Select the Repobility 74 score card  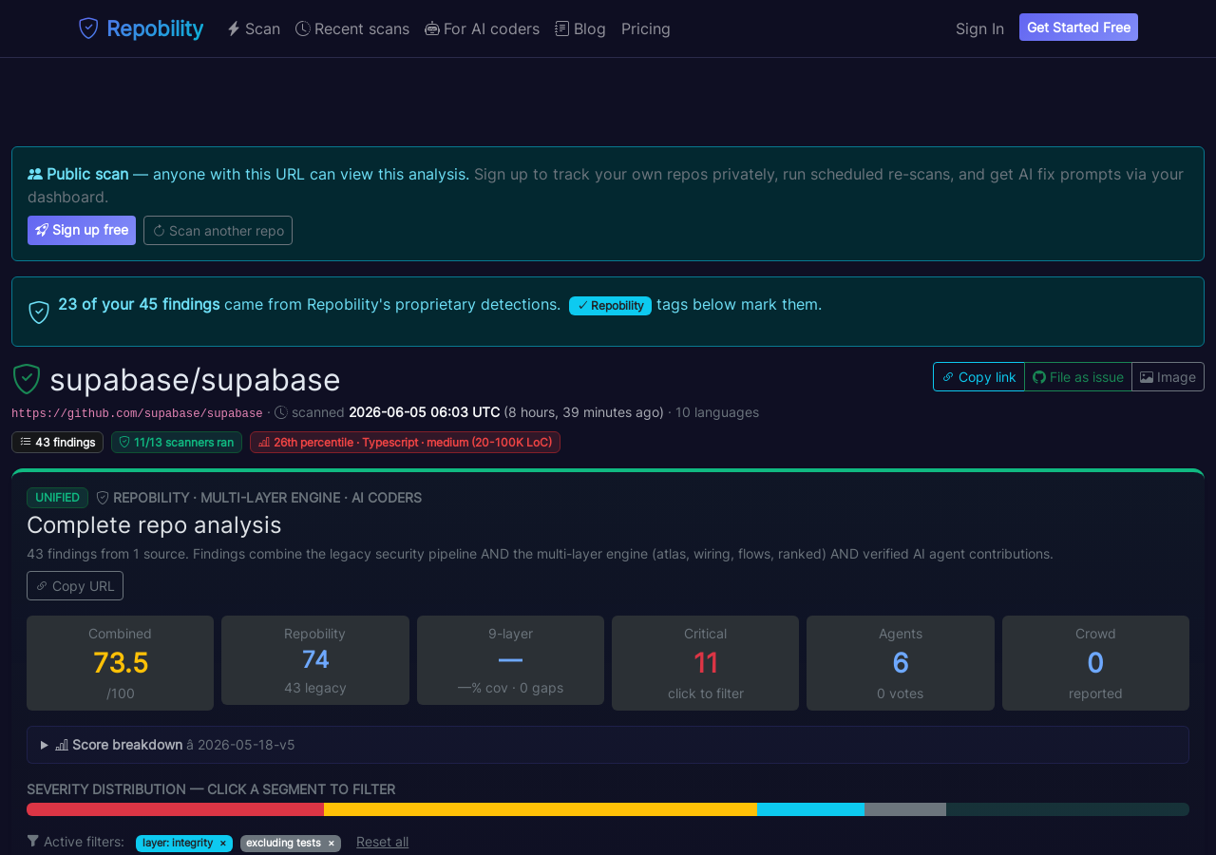click(x=315, y=660)
